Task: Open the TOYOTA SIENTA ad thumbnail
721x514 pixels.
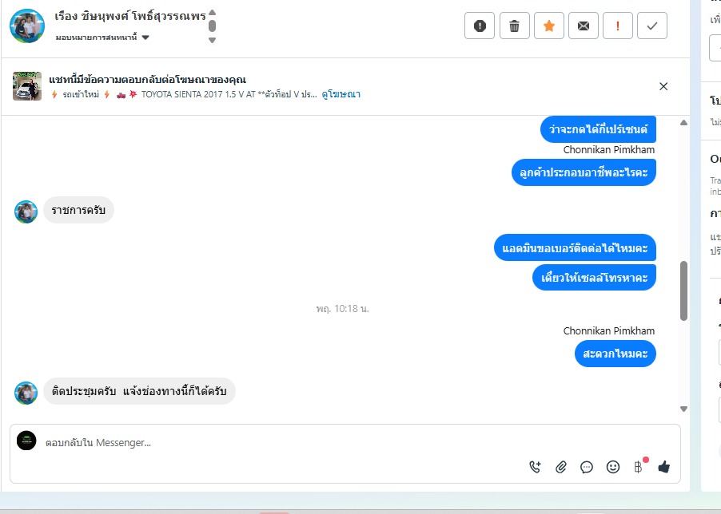Action: pos(27,86)
